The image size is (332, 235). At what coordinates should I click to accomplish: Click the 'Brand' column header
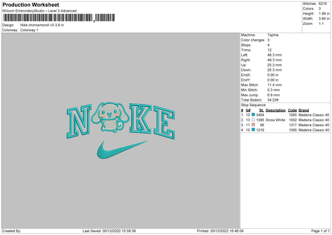tap(304, 110)
